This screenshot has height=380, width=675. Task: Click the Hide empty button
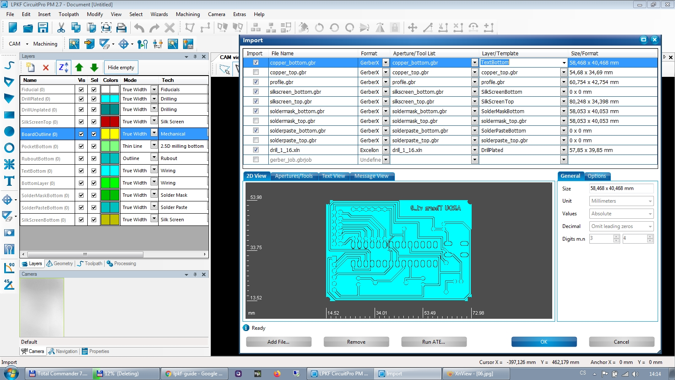coord(121,68)
